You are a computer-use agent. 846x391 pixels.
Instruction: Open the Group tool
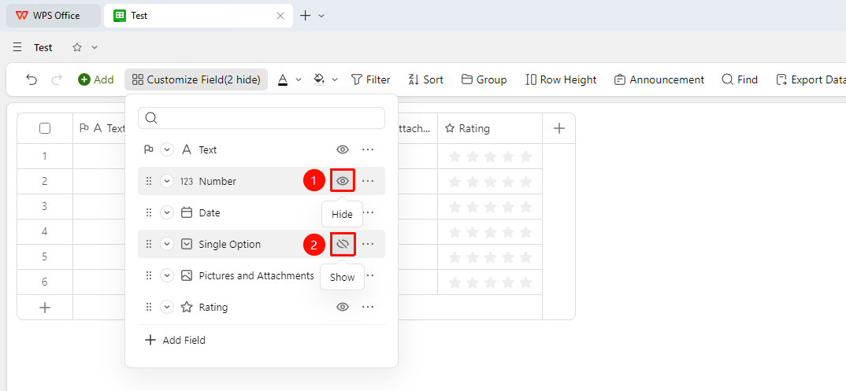pyautogui.click(x=484, y=79)
